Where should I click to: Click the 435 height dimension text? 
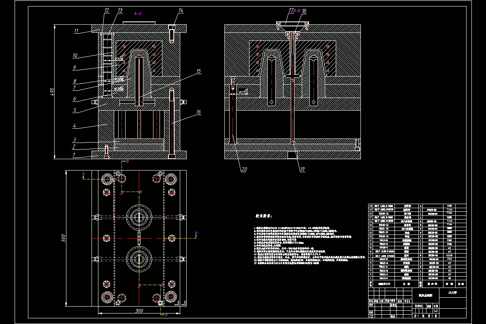pyautogui.click(x=51, y=92)
